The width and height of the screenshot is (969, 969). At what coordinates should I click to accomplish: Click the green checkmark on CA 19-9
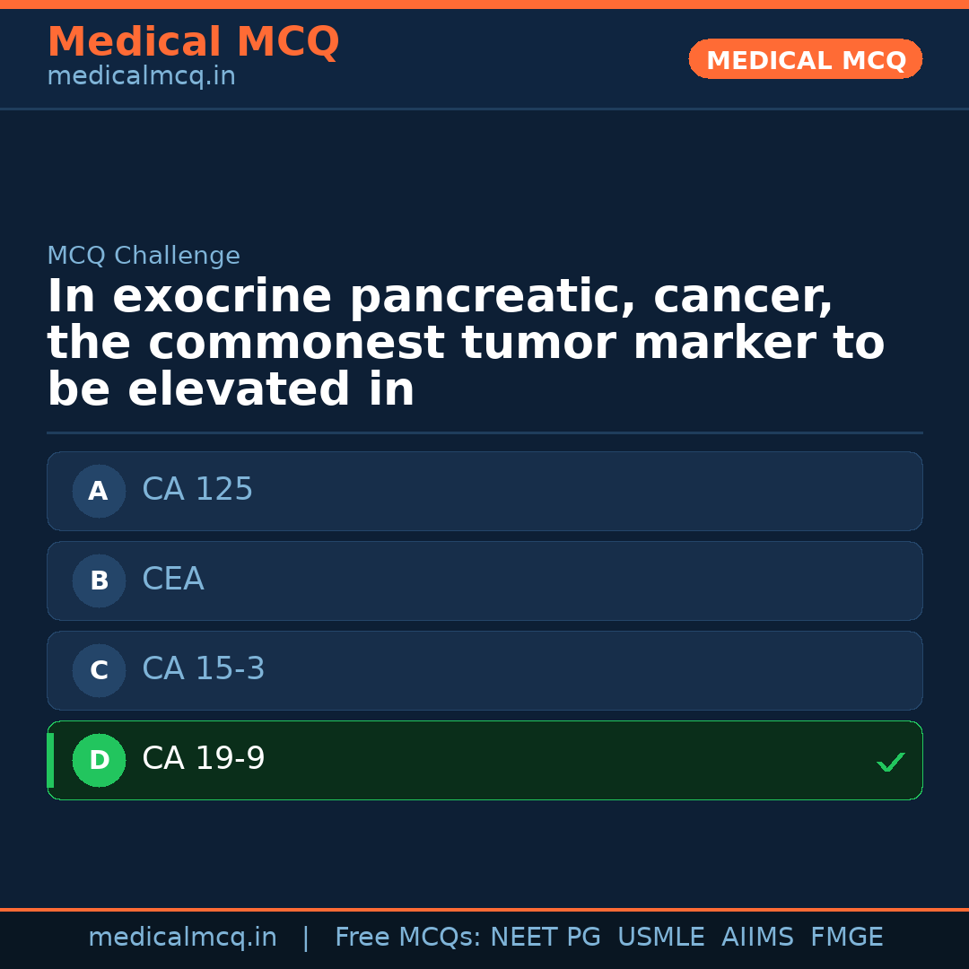[x=890, y=762]
